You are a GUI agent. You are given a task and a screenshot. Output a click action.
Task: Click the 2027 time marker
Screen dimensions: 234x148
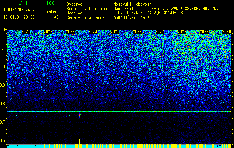tap(160, 32)
